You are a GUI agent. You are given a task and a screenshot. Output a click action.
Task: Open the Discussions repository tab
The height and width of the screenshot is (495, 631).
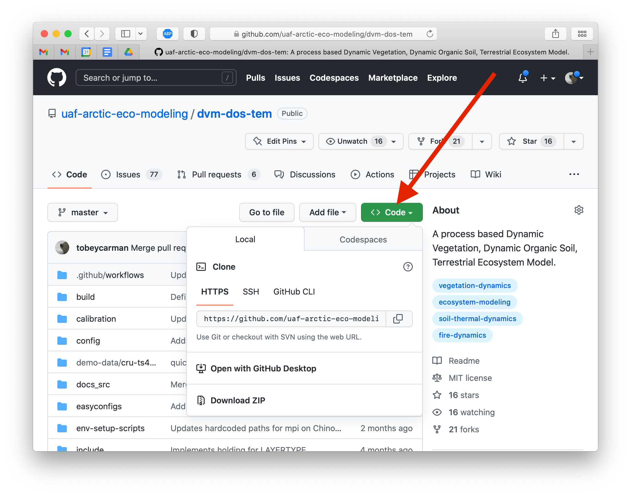click(x=305, y=174)
